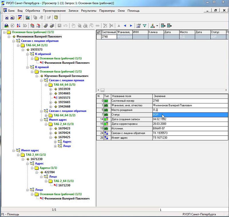Open dropdown arrow beside the hierarchy icon
The height and width of the screenshot is (217, 229).
coord(157,26)
